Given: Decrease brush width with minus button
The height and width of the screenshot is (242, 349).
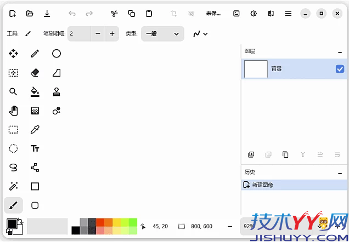Looking at the screenshot, I should (98, 34).
